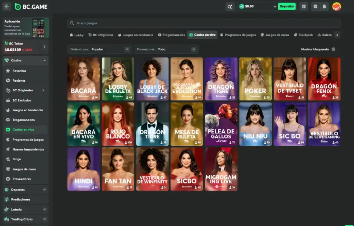Click the Reciente clock icon

point(8,80)
